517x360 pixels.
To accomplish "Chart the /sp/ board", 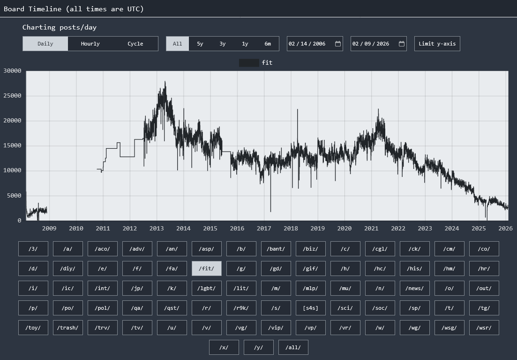I will (415, 308).
